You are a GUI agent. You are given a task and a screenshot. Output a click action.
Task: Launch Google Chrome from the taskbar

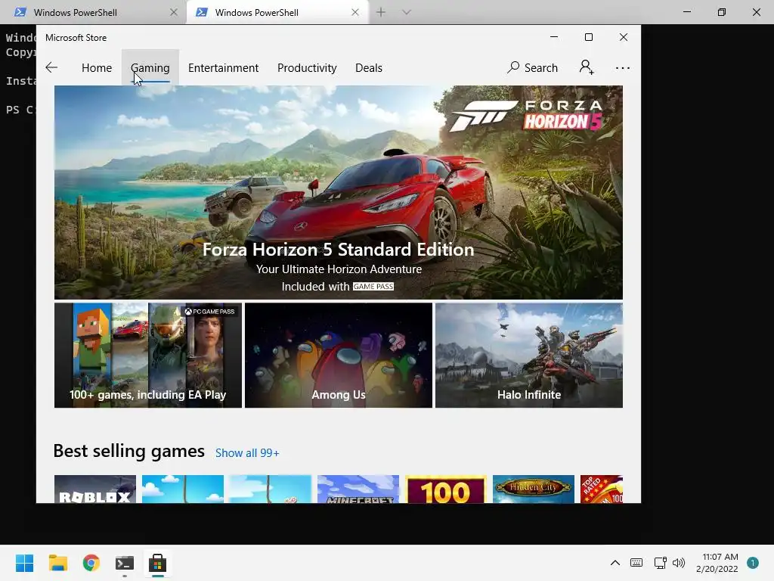(91, 563)
